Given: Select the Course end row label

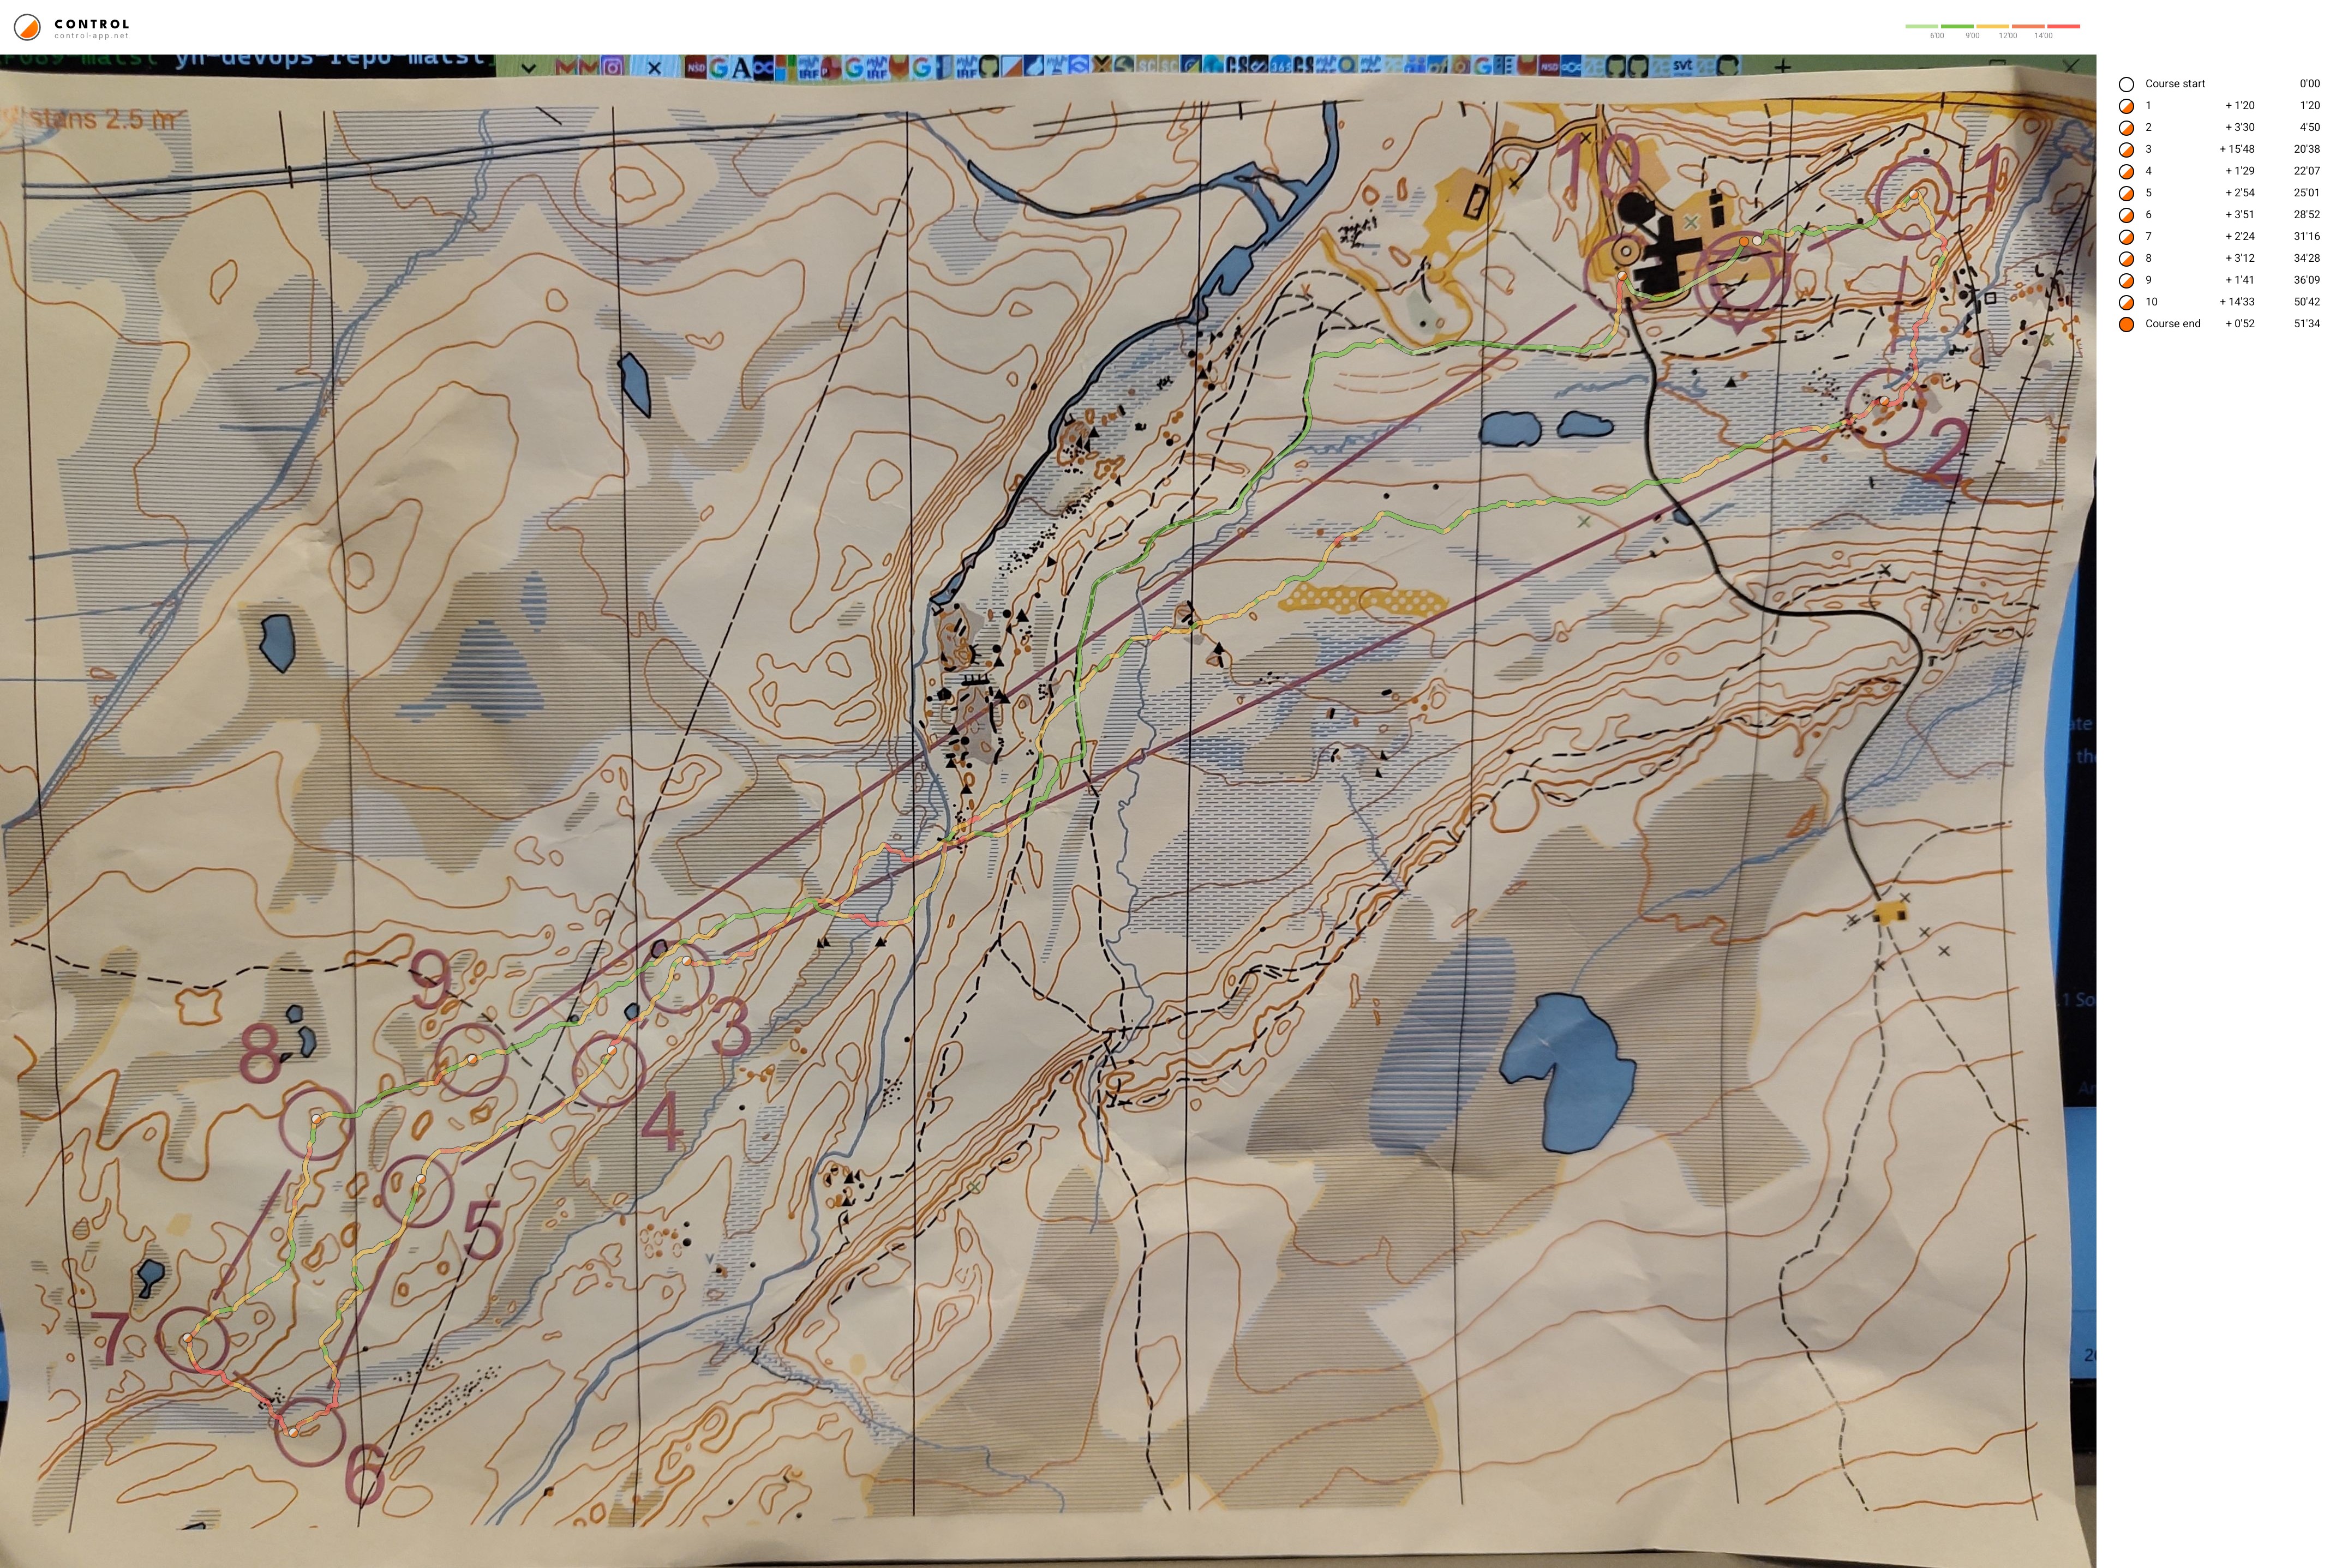Looking at the screenshot, I should click(x=2172, y=324).
